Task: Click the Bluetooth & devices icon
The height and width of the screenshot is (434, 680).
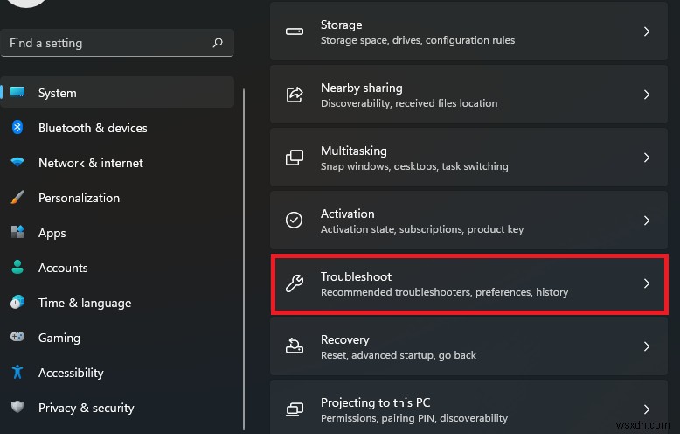Action: coord(17,128)
